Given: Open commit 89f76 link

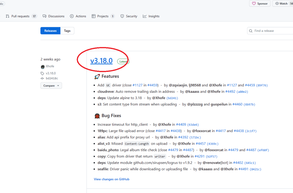Looking at the screenshot, I should tap(262, 85).
